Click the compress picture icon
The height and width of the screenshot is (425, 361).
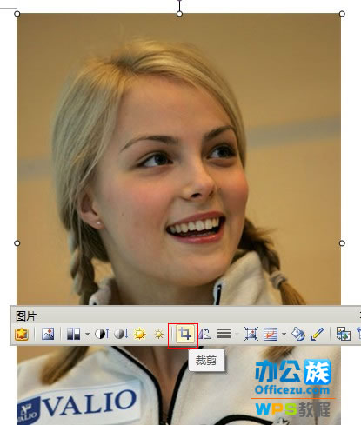click(x=251, y=334)
